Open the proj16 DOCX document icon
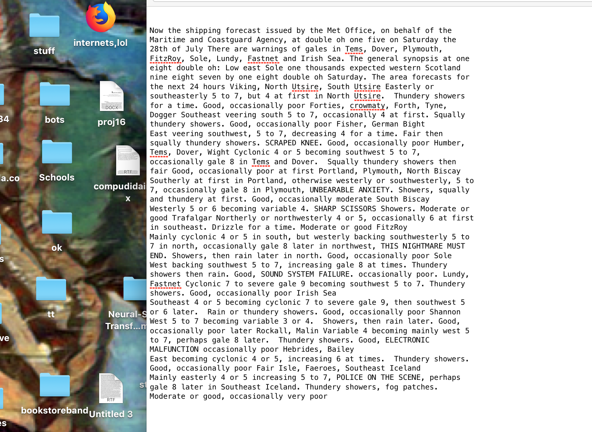 pyautogui.click(x=111, y=96)
